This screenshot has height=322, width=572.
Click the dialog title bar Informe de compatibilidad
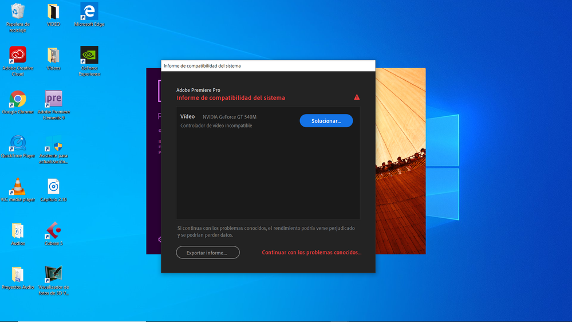(x=268, y=66)
